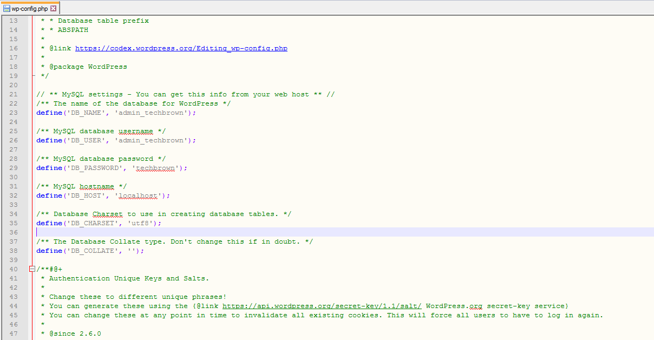654x340 pixels.
Task: Click the '@package WordPress' comment line
Action: click(88, 67)
